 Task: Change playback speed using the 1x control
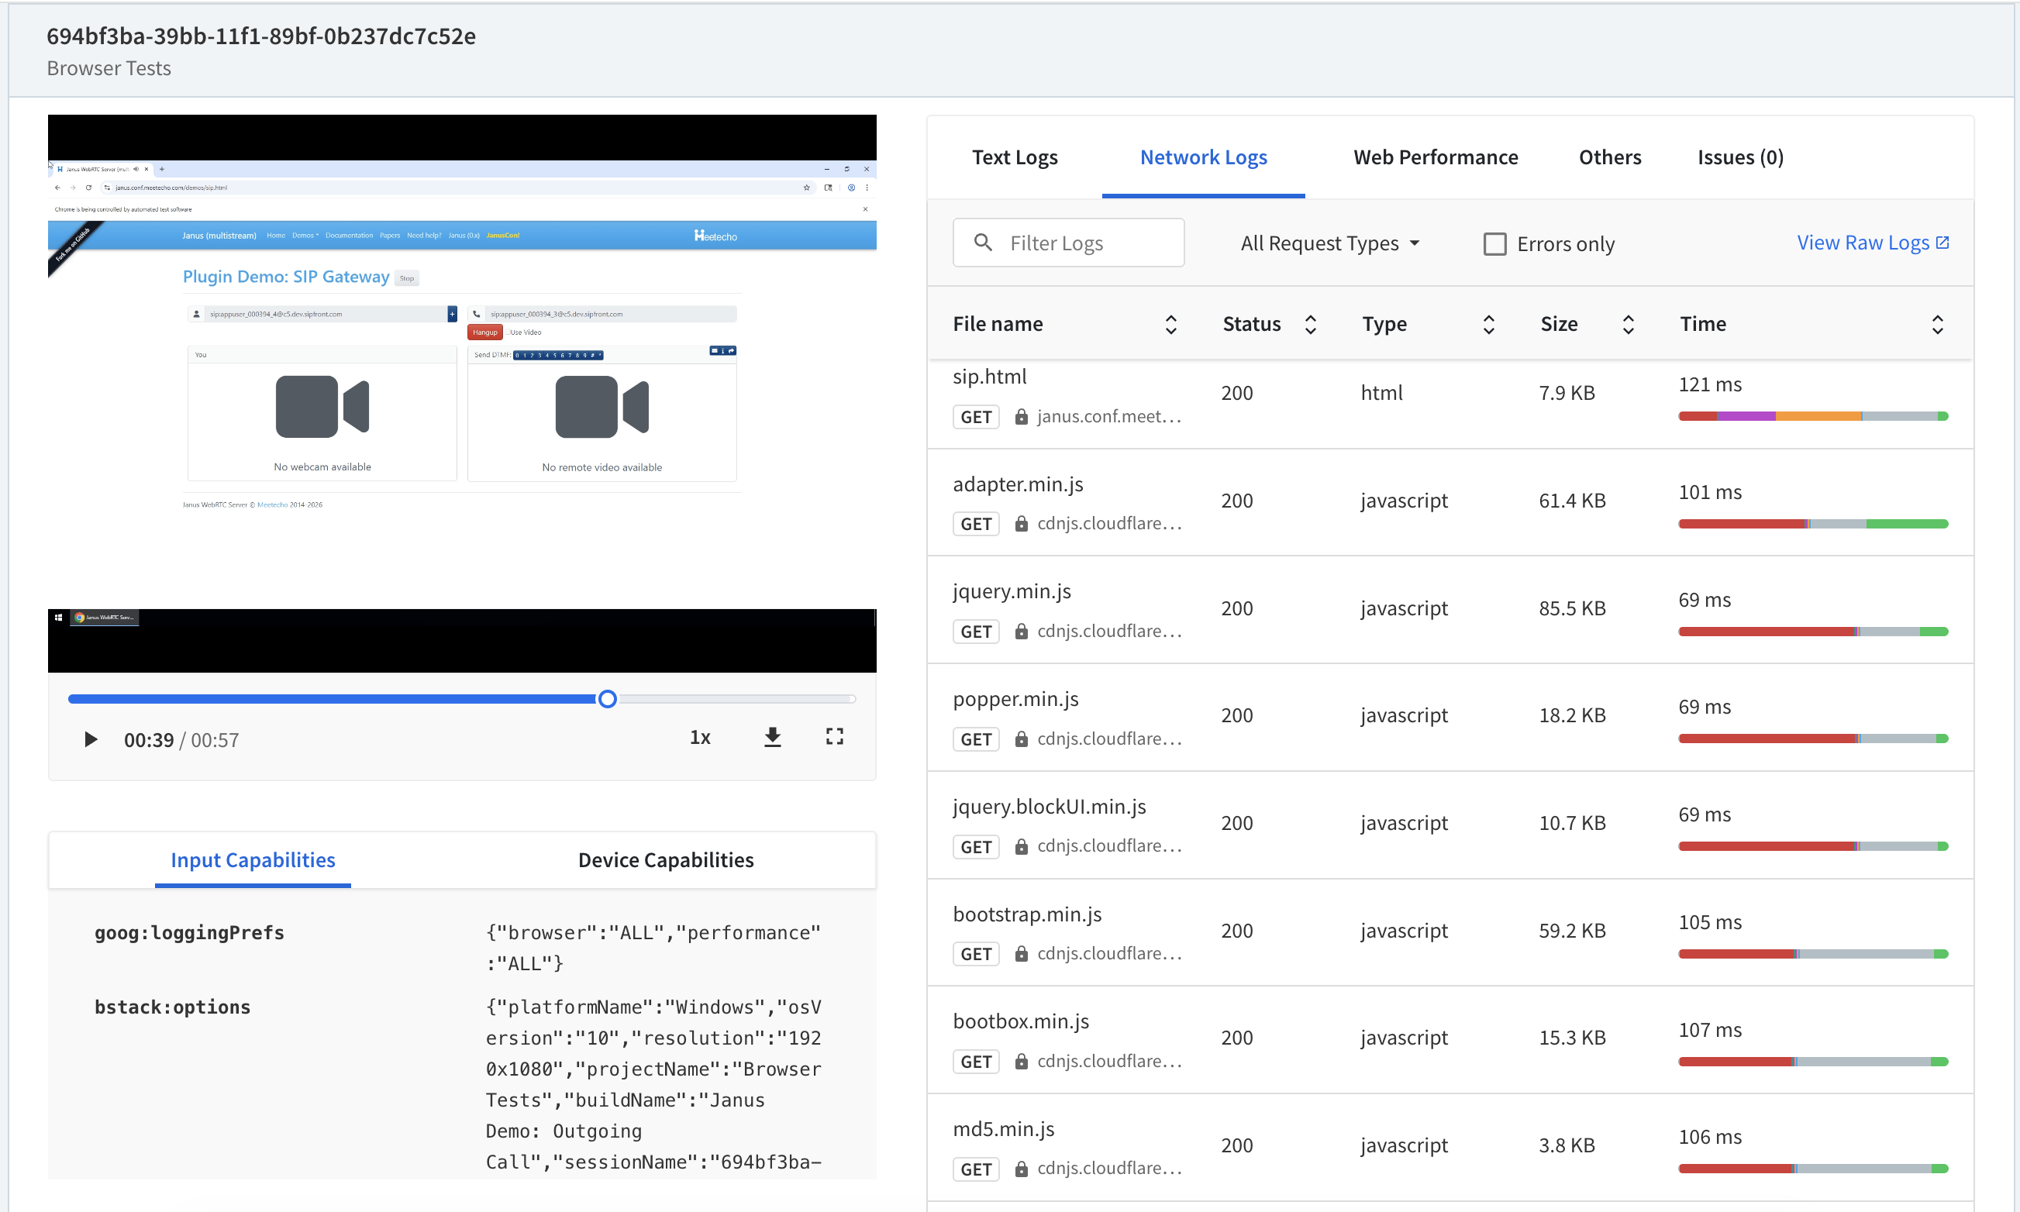700,737
